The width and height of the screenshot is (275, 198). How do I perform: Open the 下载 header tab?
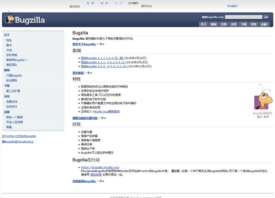click(x=244, y=24)
